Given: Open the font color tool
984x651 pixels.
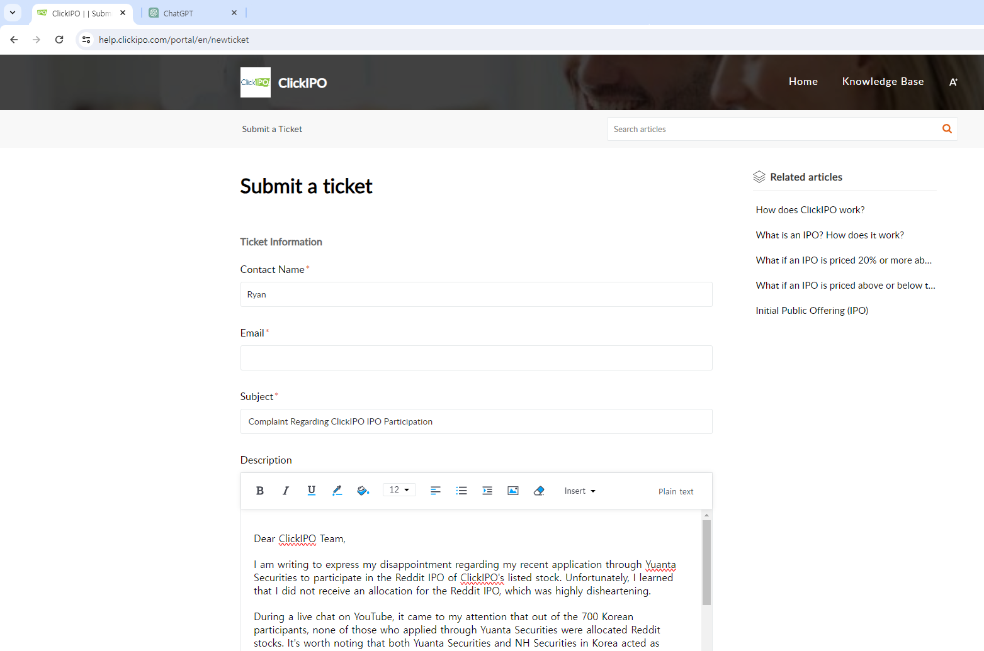Looking at the screenshot, I should (337, 491).
